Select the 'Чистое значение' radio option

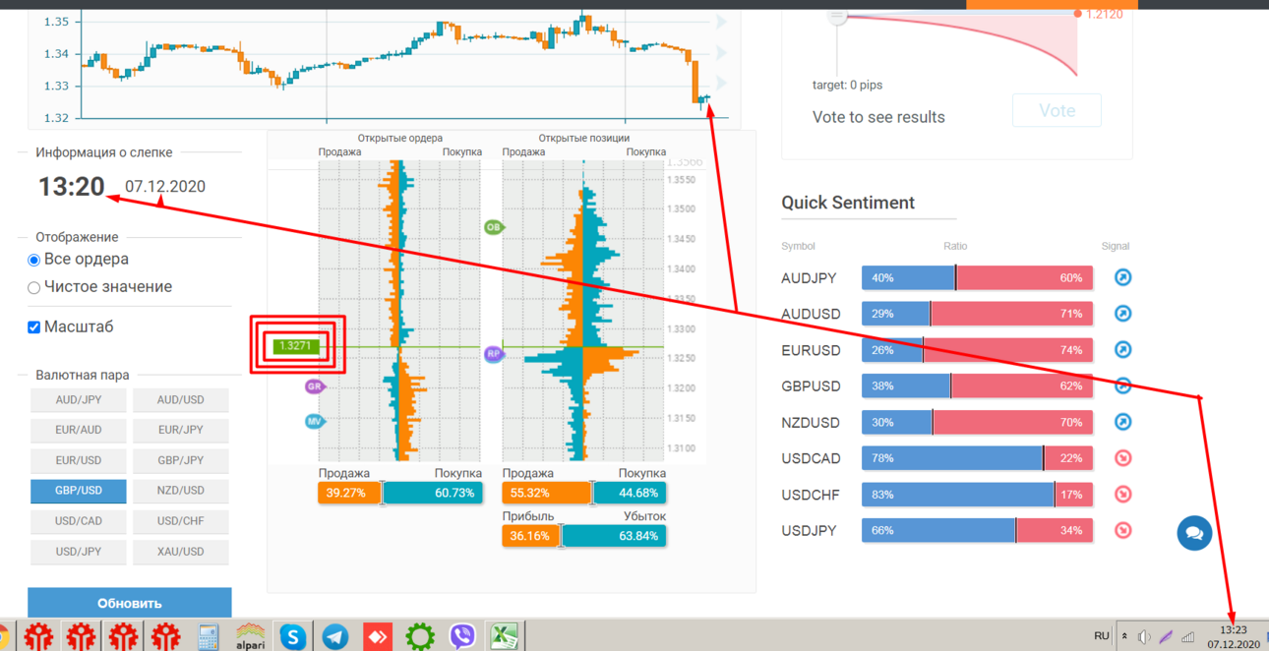(x=33, y=287)
